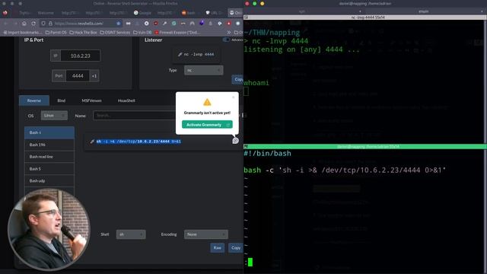Close the Grammarly popup
The height and width of the screenshot is (274, 487).
[234, 97]
